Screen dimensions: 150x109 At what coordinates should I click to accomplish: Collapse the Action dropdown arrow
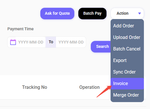pos(140,14)
